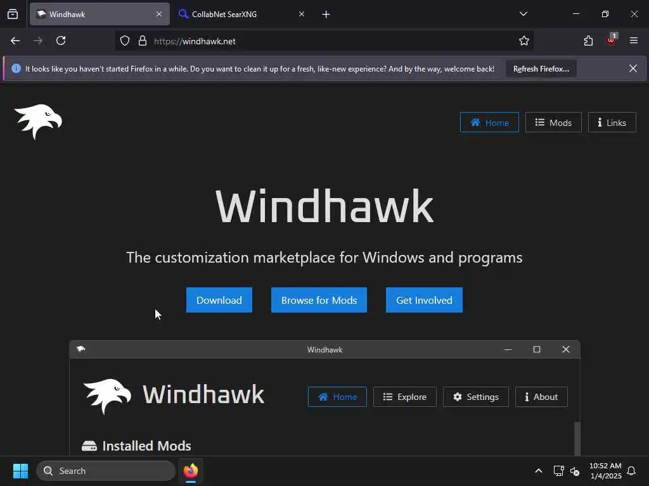
Task: Click the scrollbar in Windhawk app preview
Action: pyautogui.click(x=577, y=438)
